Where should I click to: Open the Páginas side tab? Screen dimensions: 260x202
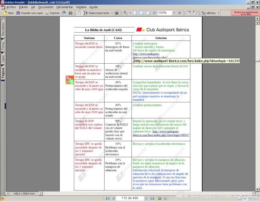pos(3,73)
